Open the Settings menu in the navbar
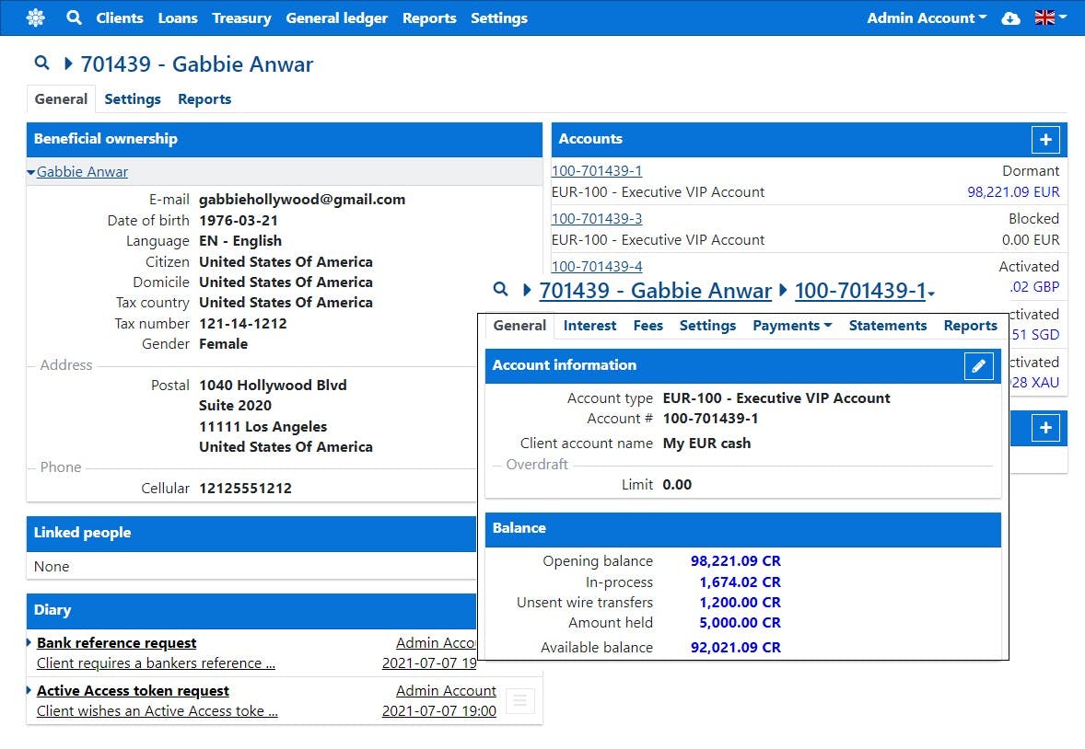 499,18
